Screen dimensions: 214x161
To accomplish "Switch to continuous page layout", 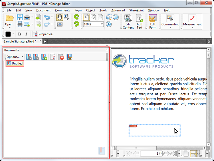I will pyautogui.click(x=193, y=154).
